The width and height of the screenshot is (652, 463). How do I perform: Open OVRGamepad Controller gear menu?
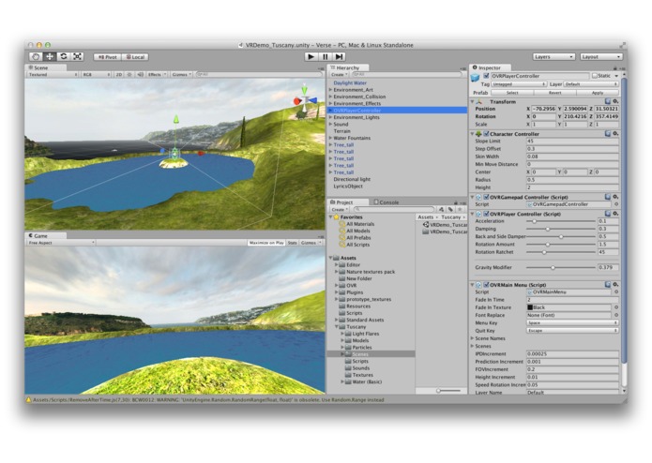pos(615,197)
